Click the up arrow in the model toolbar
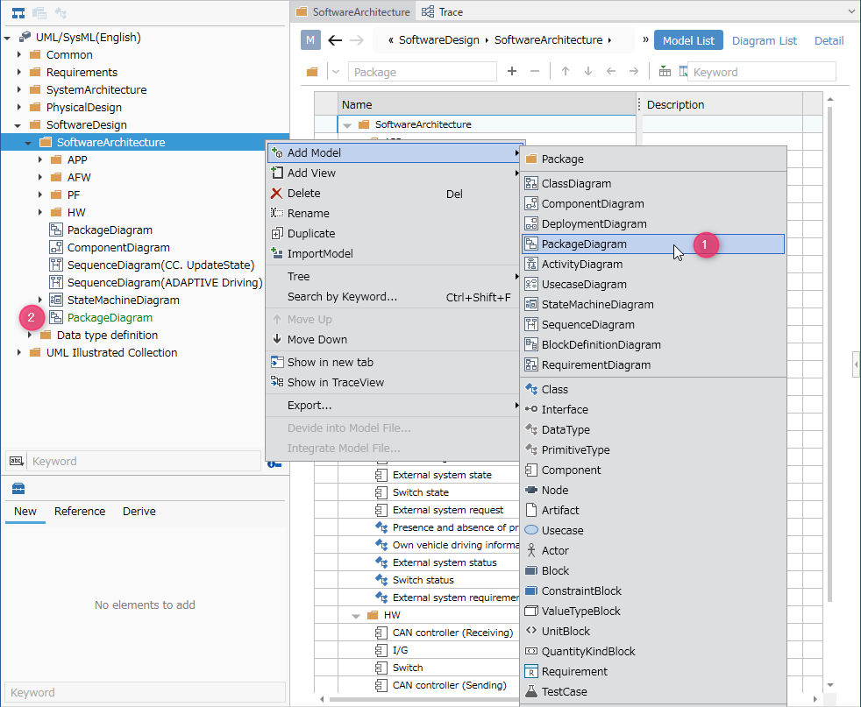 (565, 71)
